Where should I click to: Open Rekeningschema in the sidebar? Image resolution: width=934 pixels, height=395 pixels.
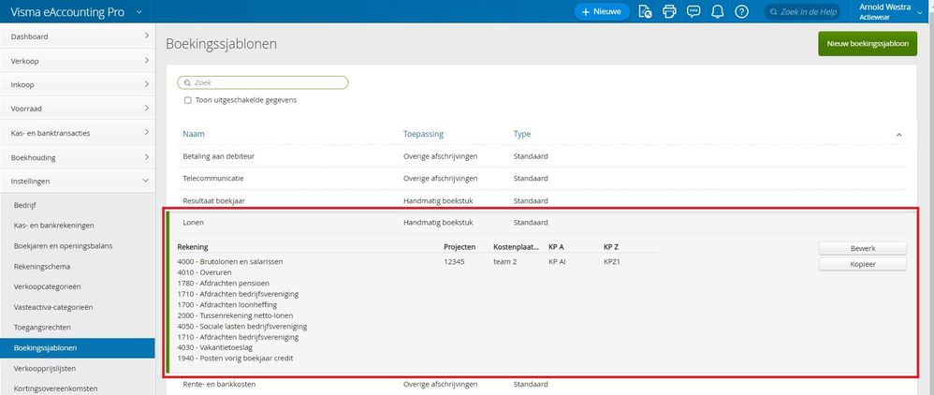(40, 266)
